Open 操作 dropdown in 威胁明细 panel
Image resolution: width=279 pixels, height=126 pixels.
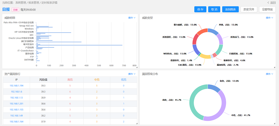click(x=132, y=18)
